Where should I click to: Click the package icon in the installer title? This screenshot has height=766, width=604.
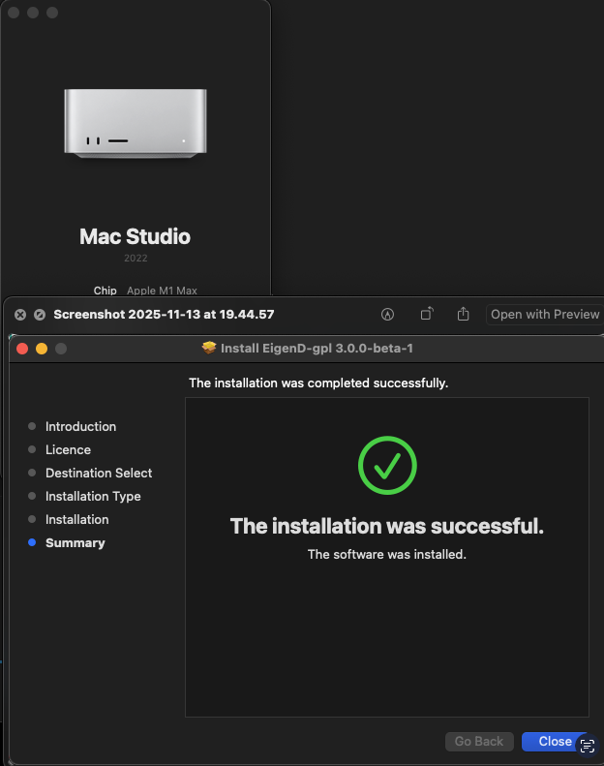(208, 348)
